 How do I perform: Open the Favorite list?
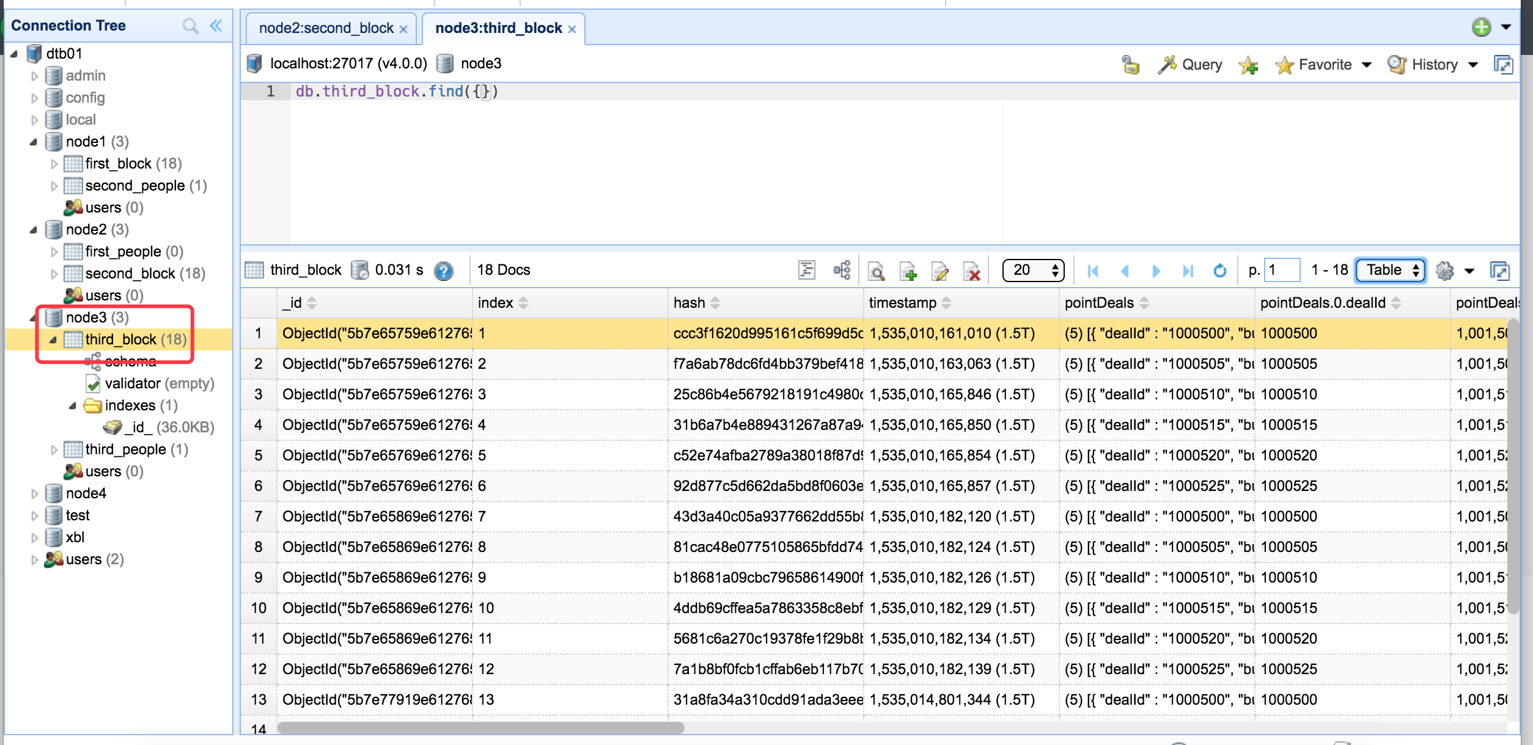[x=1314, y=64]
